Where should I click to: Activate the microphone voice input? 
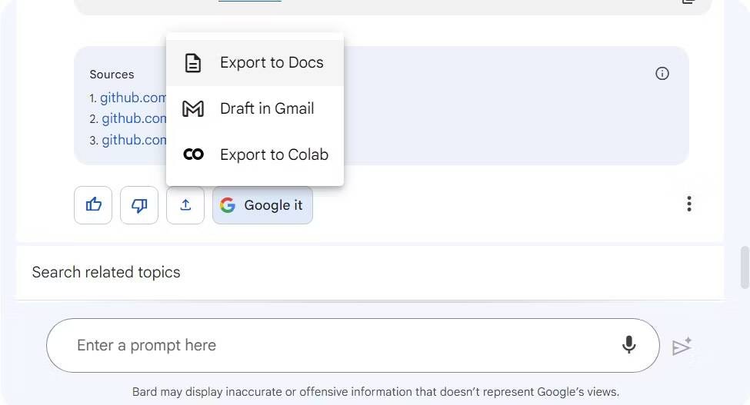pos(628,345)
